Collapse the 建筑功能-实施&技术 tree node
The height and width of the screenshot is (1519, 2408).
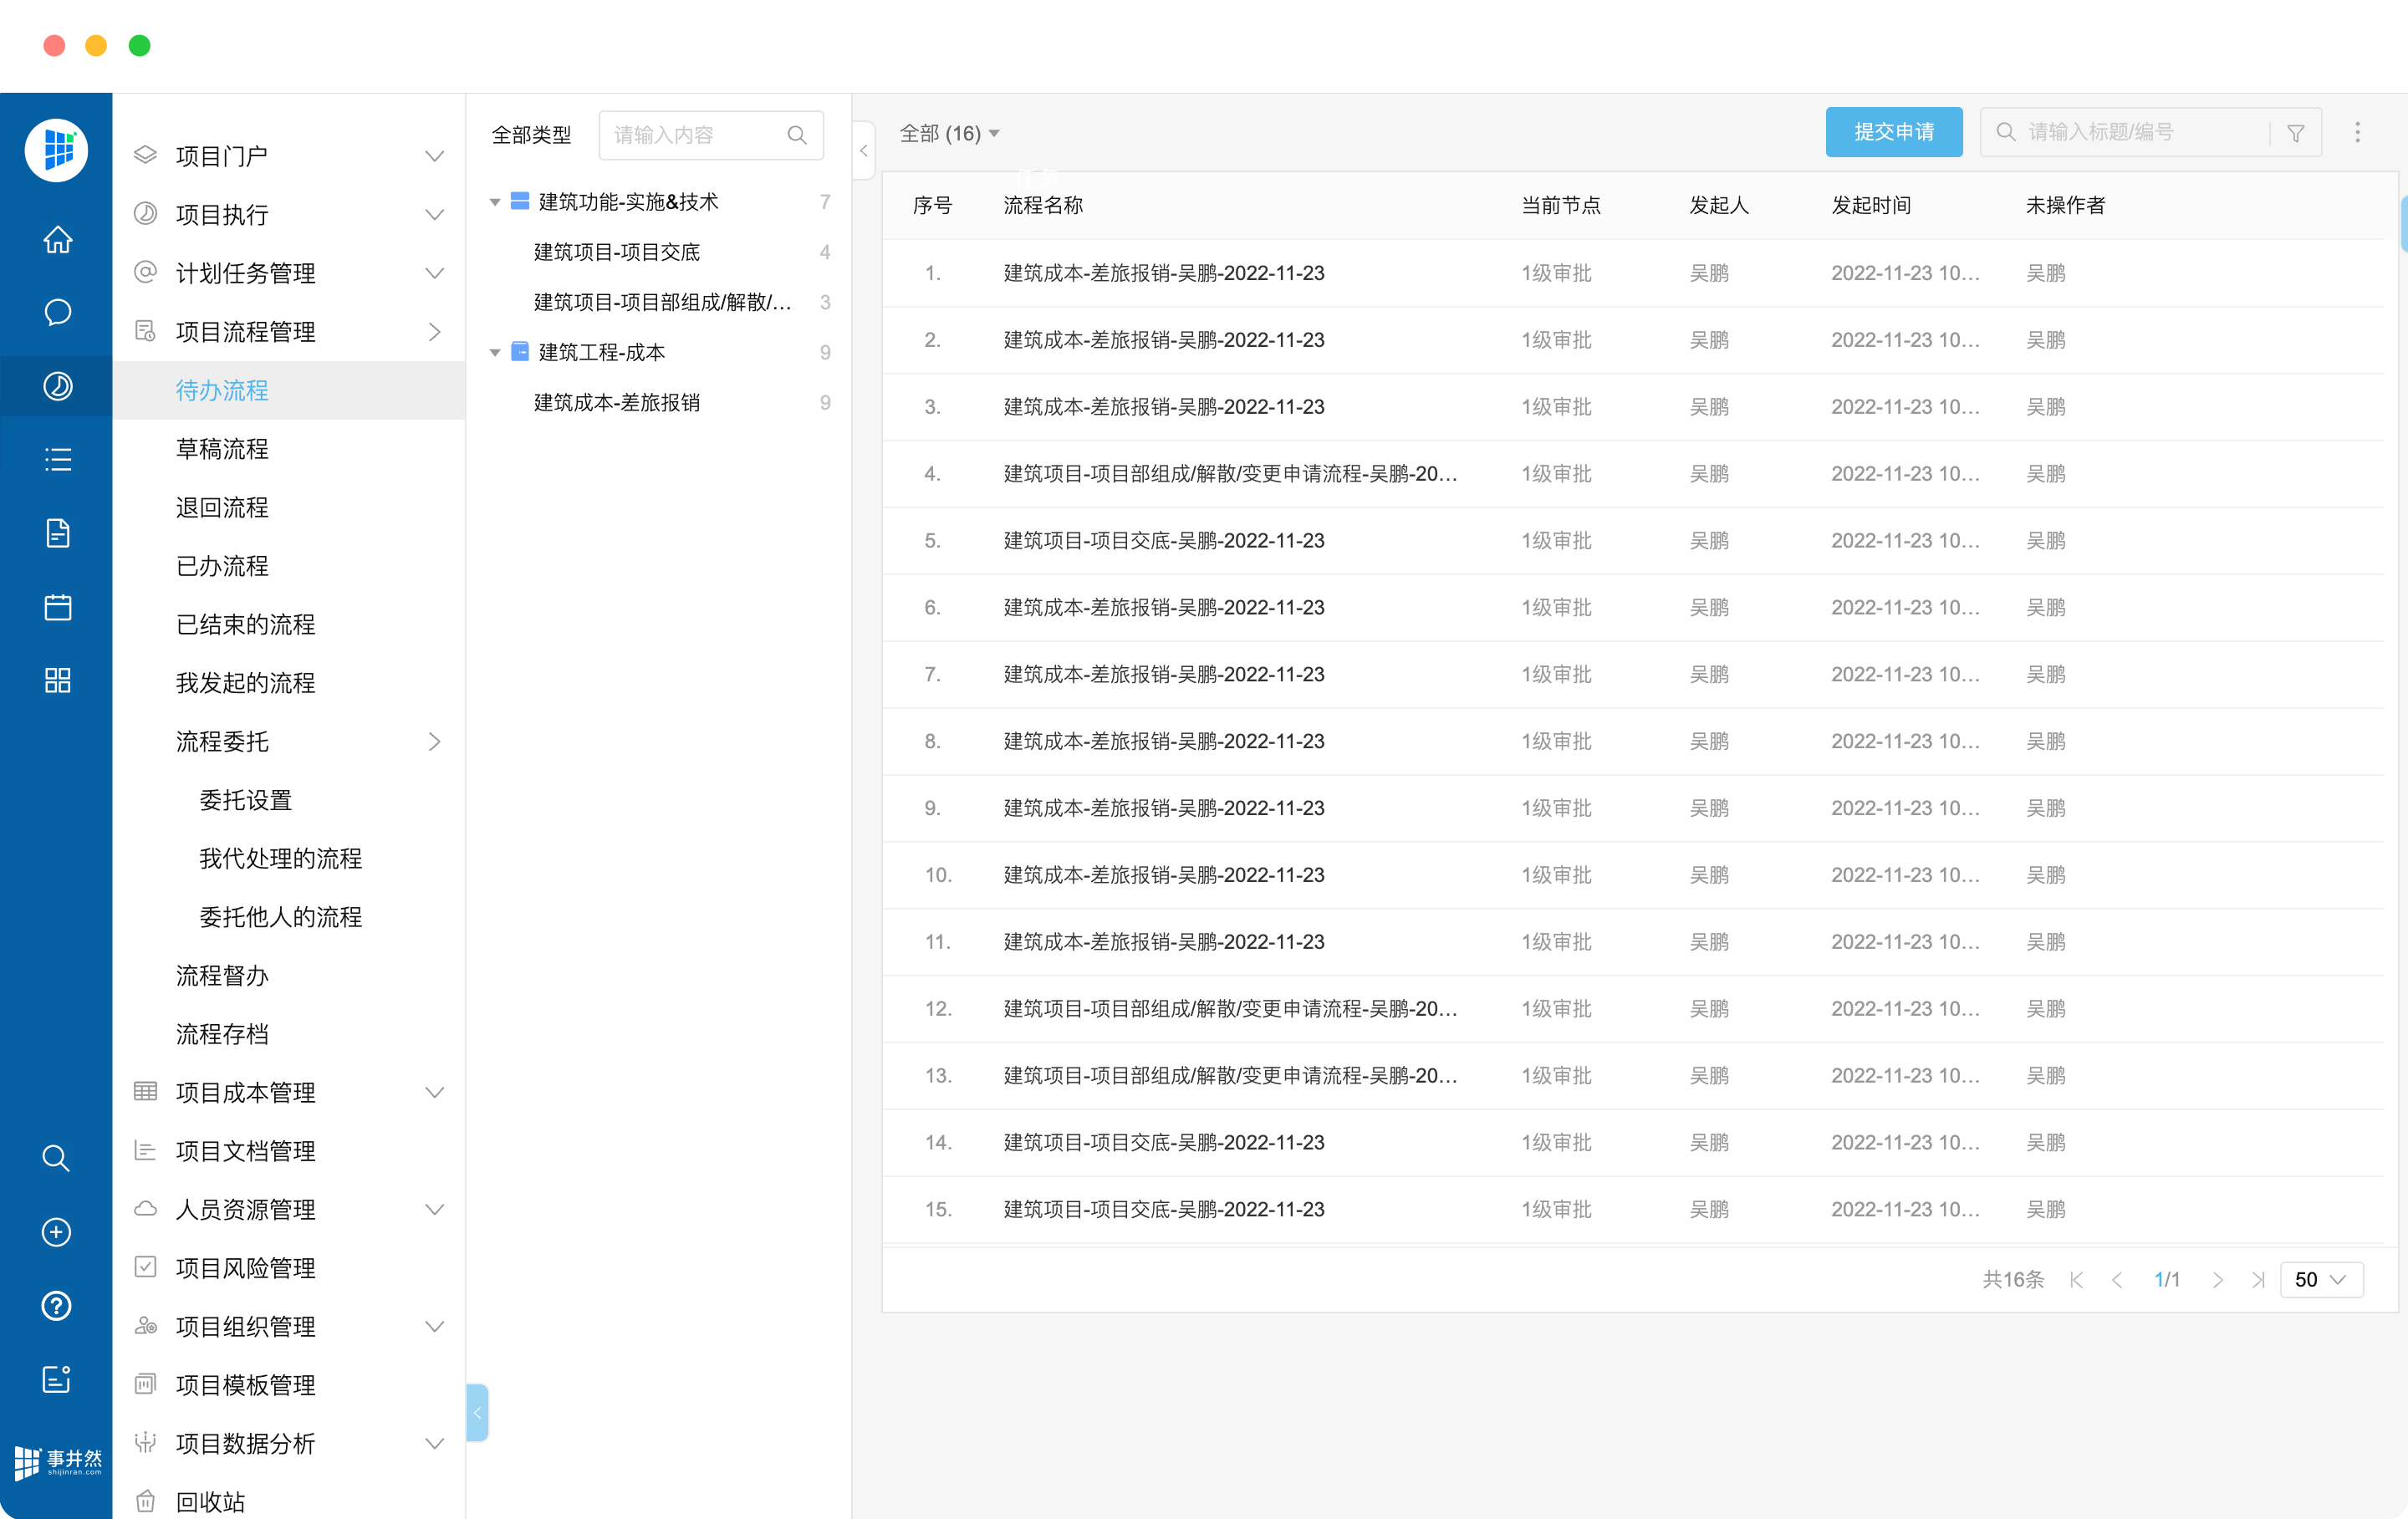tap(495, 202)
